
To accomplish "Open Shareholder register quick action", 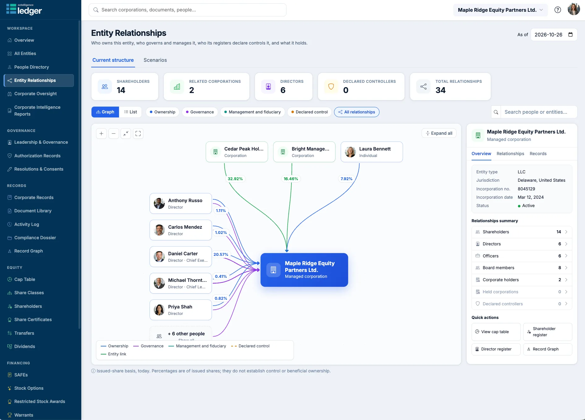I will [547, 332].
